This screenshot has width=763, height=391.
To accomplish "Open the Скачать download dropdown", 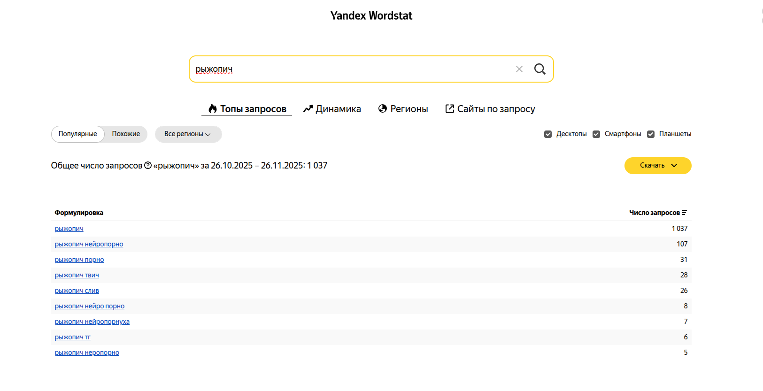I will pos(658,166).
